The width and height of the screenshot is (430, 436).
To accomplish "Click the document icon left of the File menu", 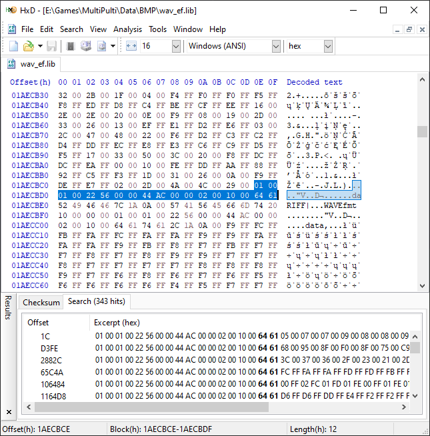I will [x=12, y=29].
